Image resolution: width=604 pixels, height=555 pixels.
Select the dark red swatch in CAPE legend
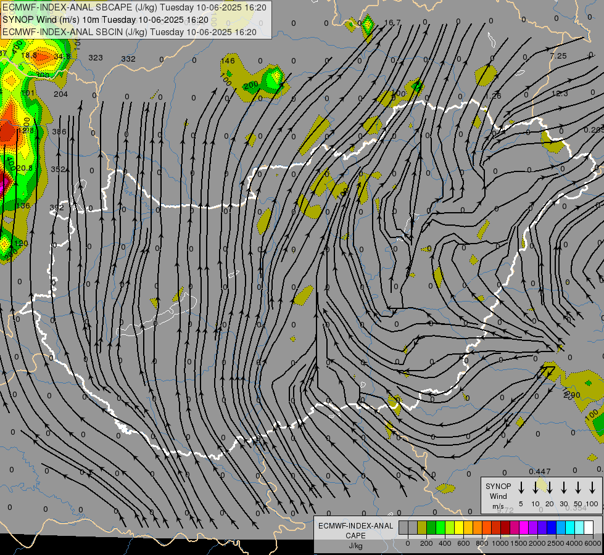point(505,527)
